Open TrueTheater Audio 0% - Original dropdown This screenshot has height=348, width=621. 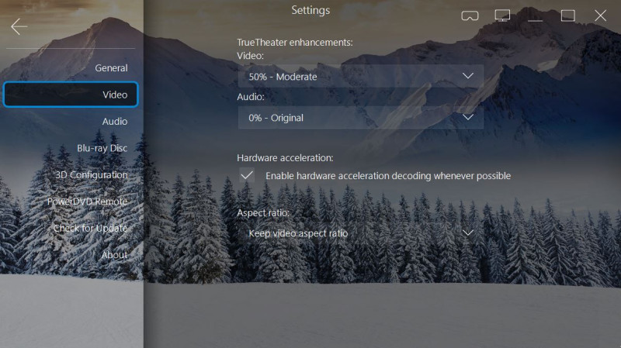tap(361, 118)
